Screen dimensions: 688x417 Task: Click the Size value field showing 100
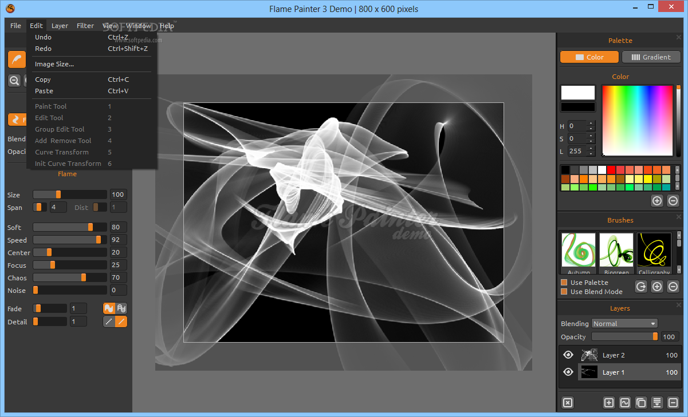point(119,194)
